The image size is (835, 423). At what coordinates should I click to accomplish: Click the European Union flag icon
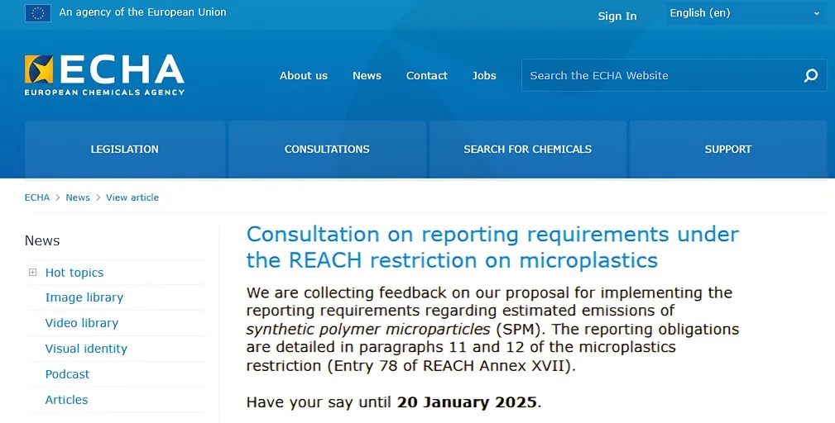click(37, 12)
